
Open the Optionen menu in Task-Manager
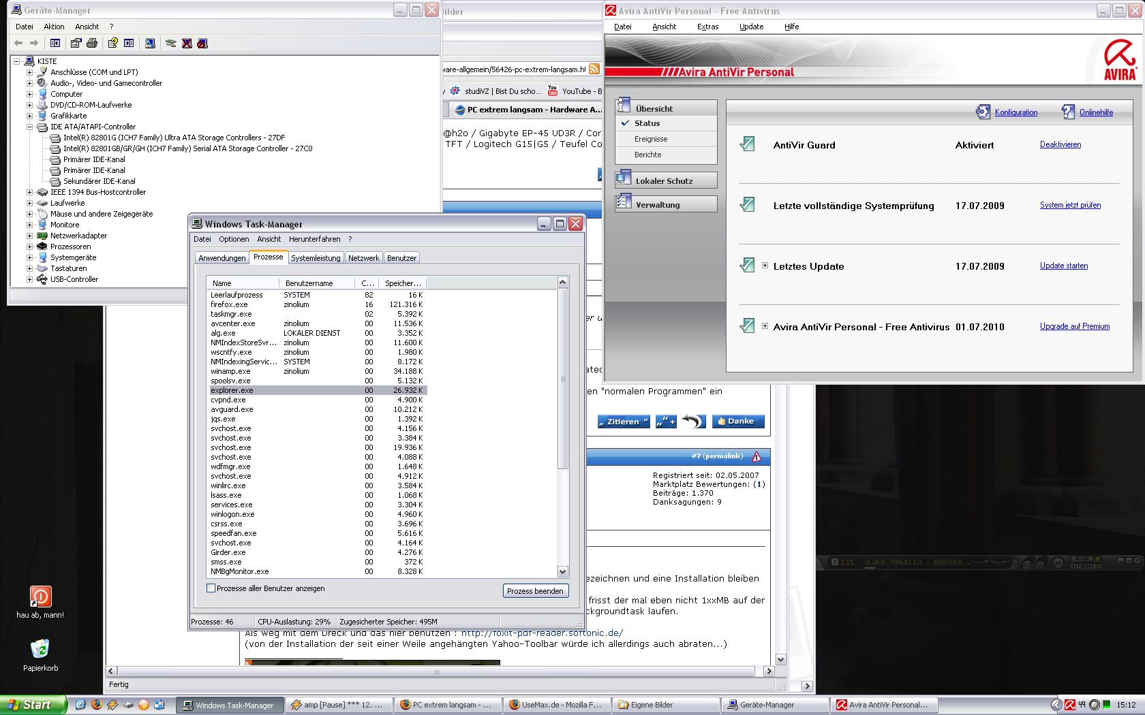(x=234, y=239)
